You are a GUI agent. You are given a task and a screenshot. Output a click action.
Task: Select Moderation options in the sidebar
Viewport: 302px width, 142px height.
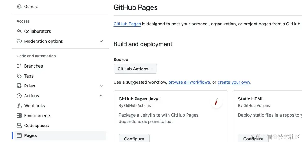tap(43, 41)
